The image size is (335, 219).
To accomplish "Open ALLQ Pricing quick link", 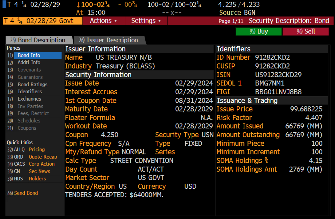I will [x=37, y=150].
